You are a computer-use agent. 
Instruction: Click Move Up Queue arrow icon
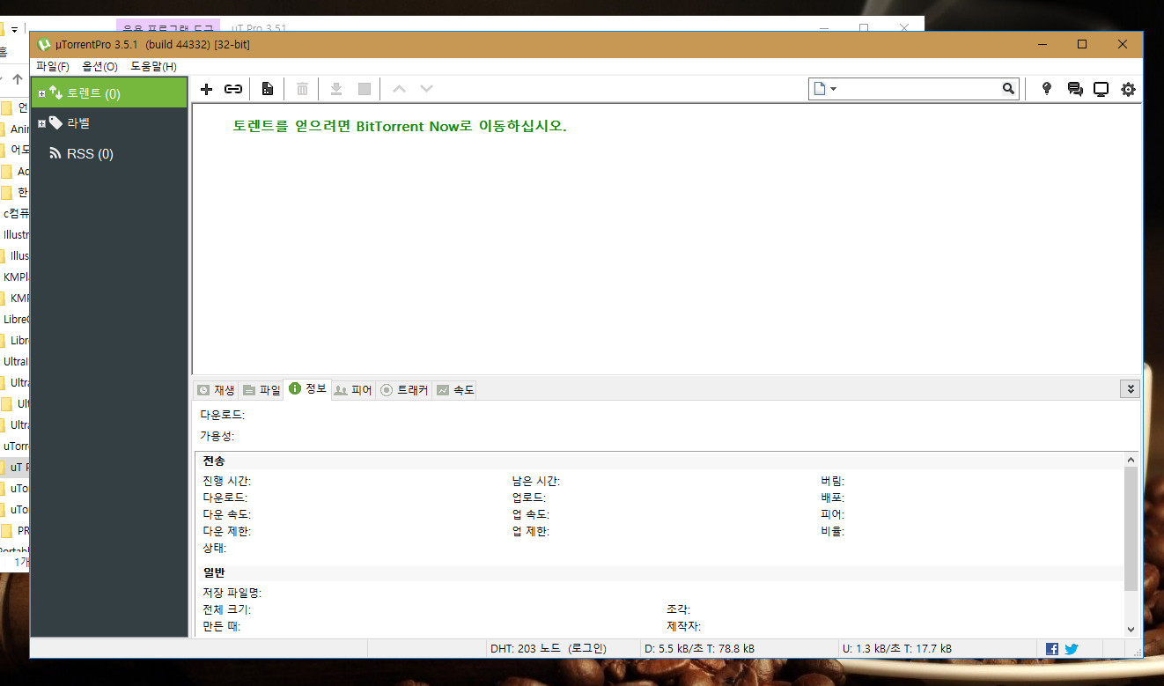point(399,89)
